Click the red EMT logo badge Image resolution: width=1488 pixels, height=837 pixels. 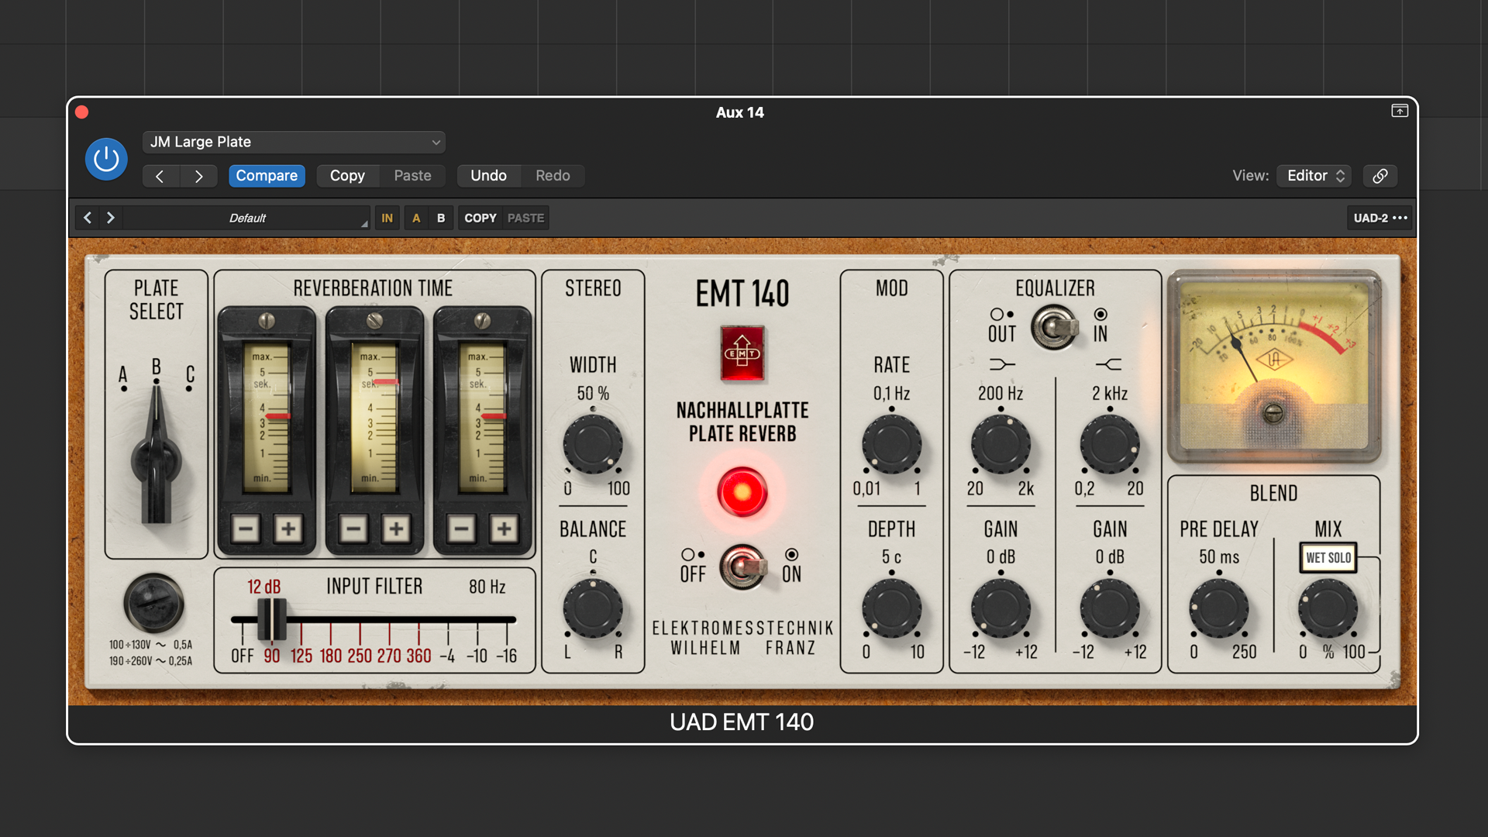tap(742, 353)
